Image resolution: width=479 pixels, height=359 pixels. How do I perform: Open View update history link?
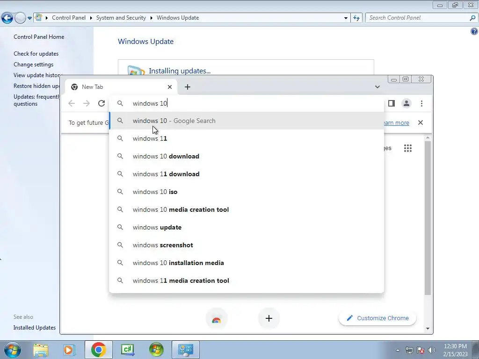tap(36, 75)
